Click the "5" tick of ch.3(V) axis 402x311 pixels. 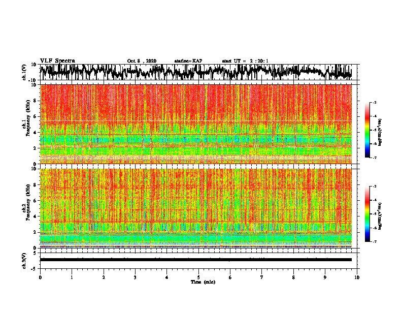tap(35, 253)
